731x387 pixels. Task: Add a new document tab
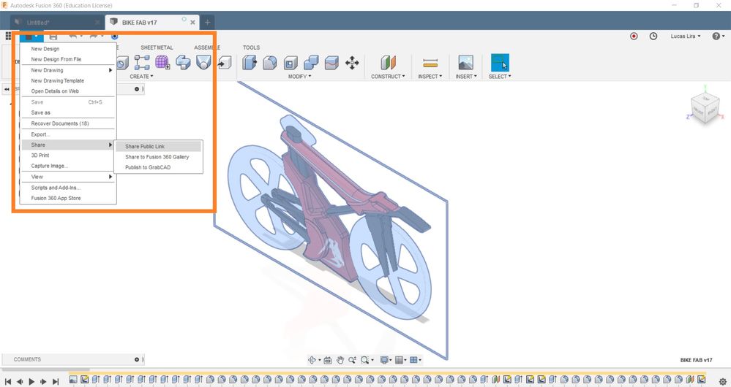208,23
